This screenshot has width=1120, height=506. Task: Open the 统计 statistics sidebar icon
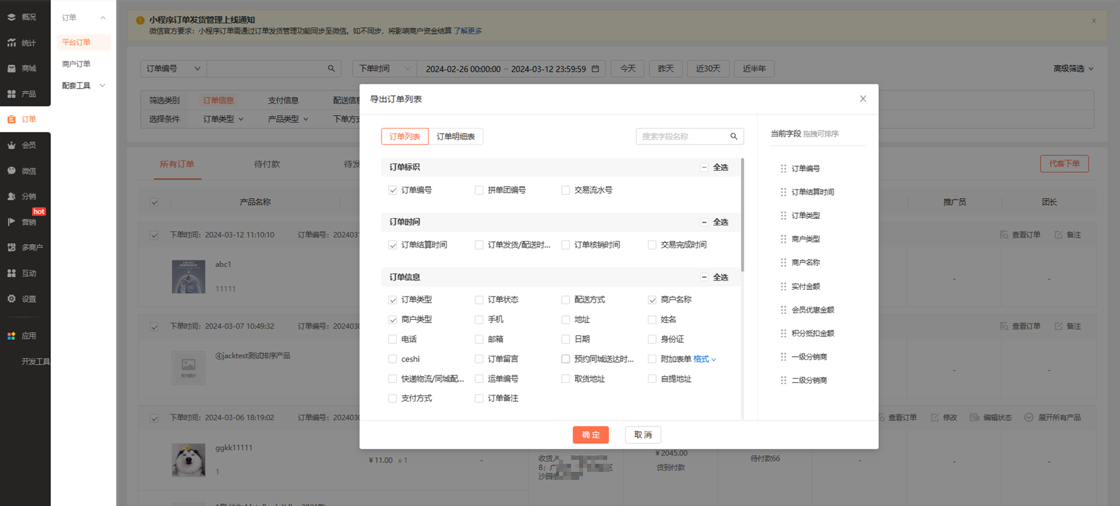(x=11, y=43)
